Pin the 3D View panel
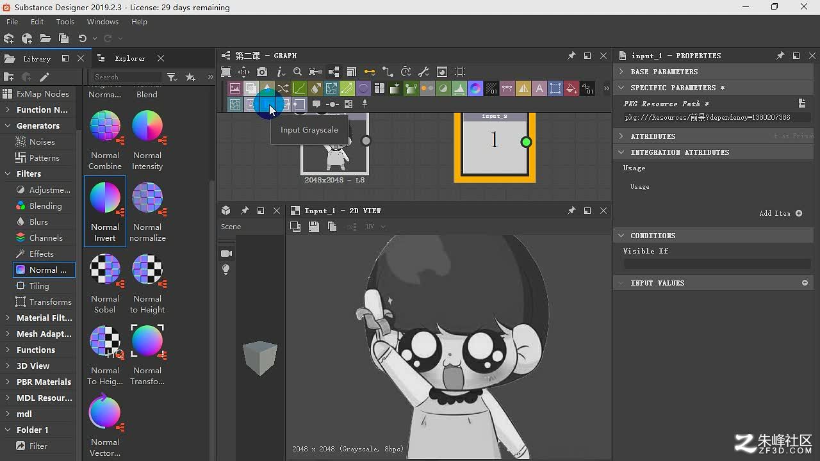Image resolution: width=820 pixels, height=461 pixels. tap(244, 211)
